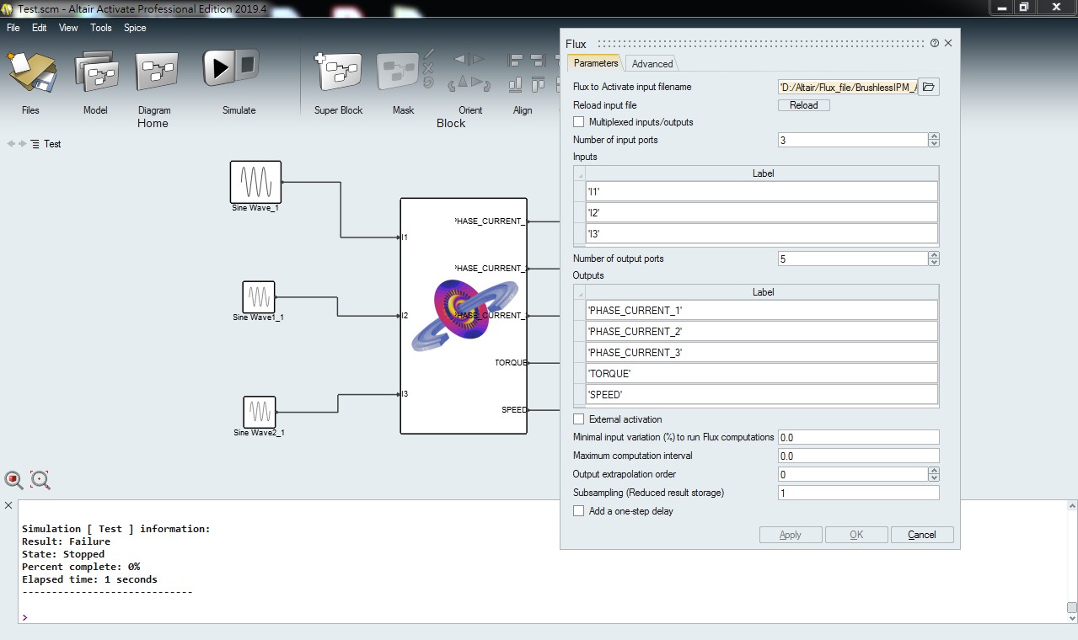Open the Tools menu
Screen dimensions: 1078x640
tap(101, 28)
